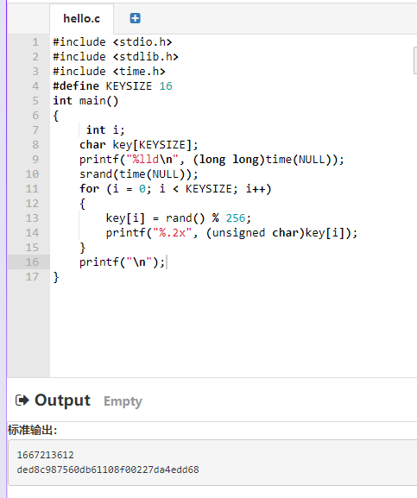Screen dimensions: 417x498
Task: Click the key[i] = rand() % 256 line
Action: [178, 218]
